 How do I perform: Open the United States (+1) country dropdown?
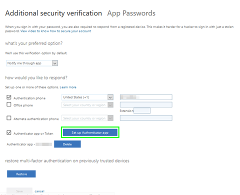pyautogui.click(x=87, y=97)
